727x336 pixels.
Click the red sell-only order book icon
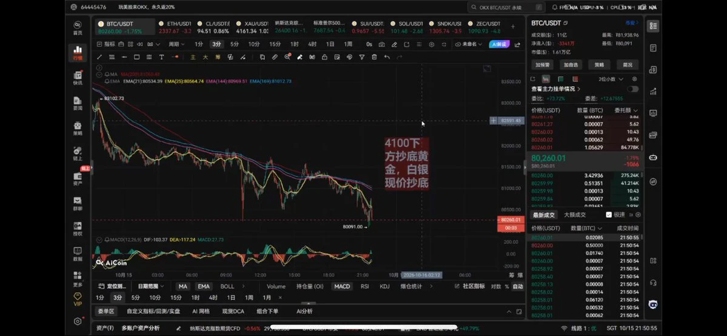[x=575, y=79]
